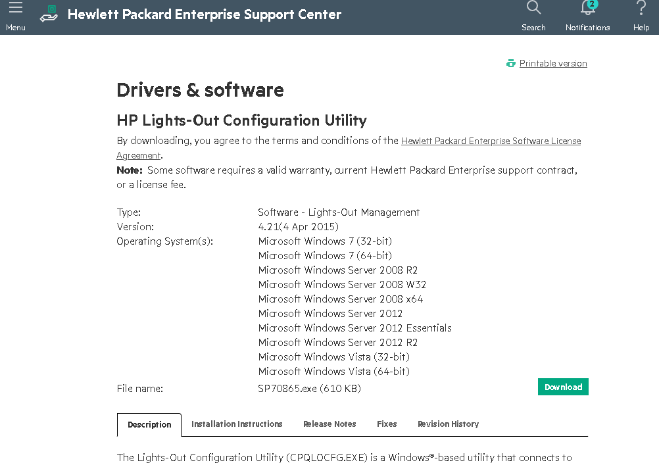
Task: Open the Hewlett Packard Enterprise Software License Agreement link
Action: pyautogui.click(x=491, y=141)
